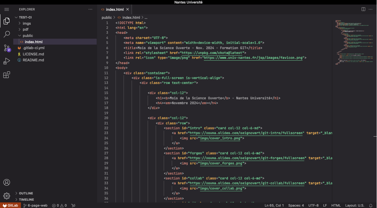The width and height of the screenshot is (377, 208).
Task: Open the Accounts icon
Action: [x=7, y=182]
